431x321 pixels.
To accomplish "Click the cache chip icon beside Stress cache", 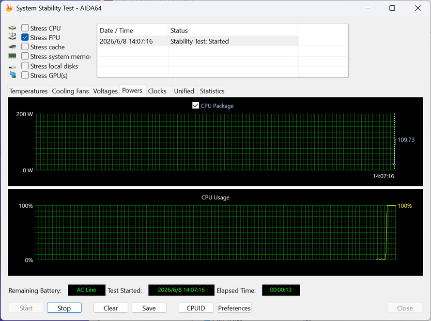I will click(12, 47).
